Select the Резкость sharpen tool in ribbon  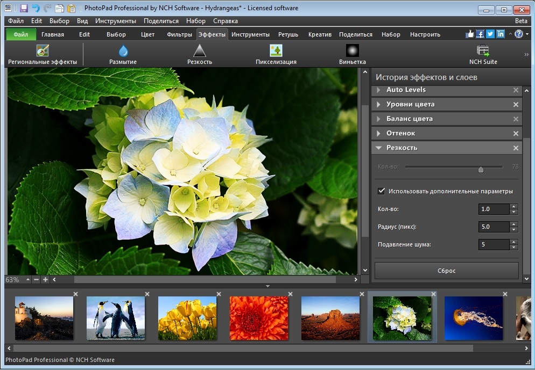click(200, 54)
